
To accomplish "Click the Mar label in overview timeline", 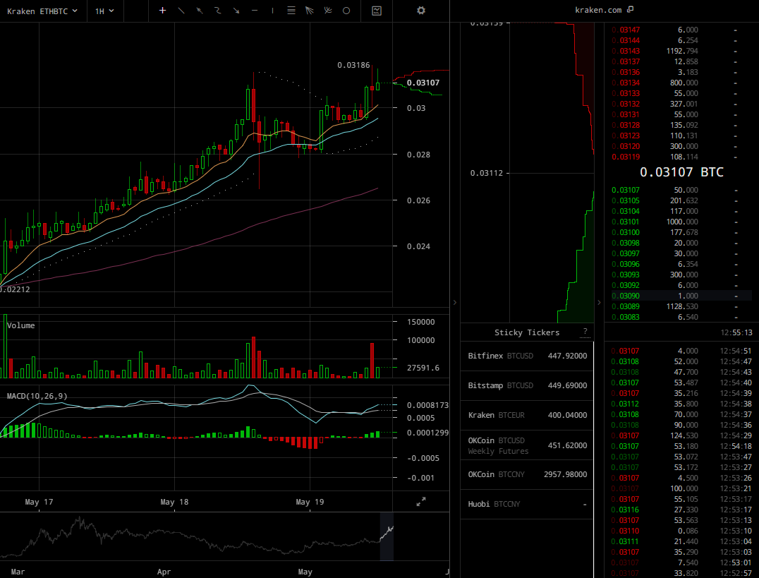I will click(x=18, y=572).
